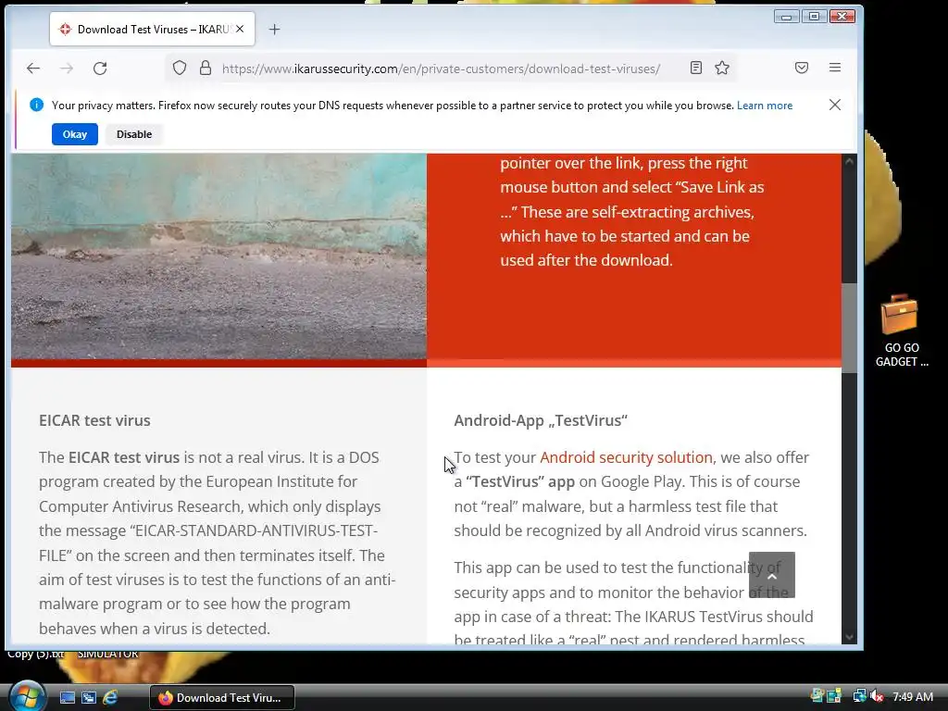Go back to the previous page

[33, 69]
